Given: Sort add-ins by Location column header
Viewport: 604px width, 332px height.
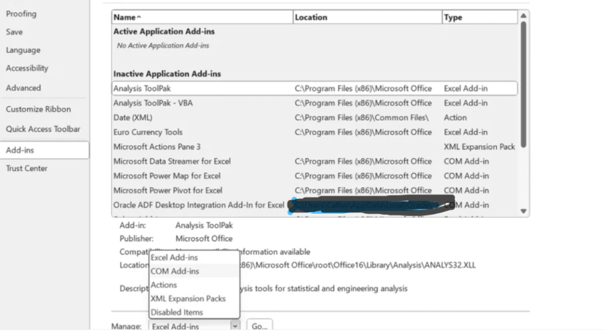Looking at the screenshot, I should pyautogui.click(x=367, y=17).
